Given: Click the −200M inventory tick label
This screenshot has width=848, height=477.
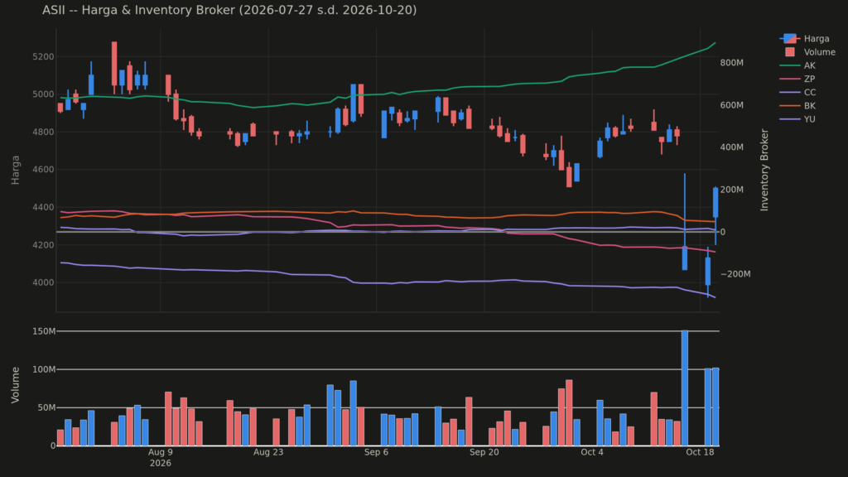Looking at the screenshot, I should [735, 274].
